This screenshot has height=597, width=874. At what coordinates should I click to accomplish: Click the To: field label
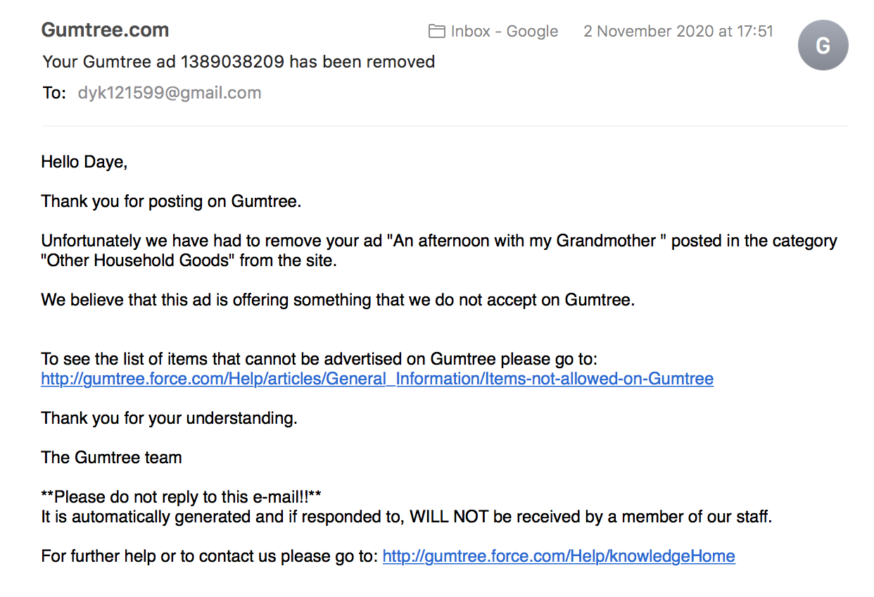(54, 93)
